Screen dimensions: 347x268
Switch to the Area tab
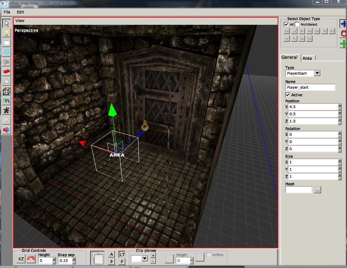click(x=307, y=58)
